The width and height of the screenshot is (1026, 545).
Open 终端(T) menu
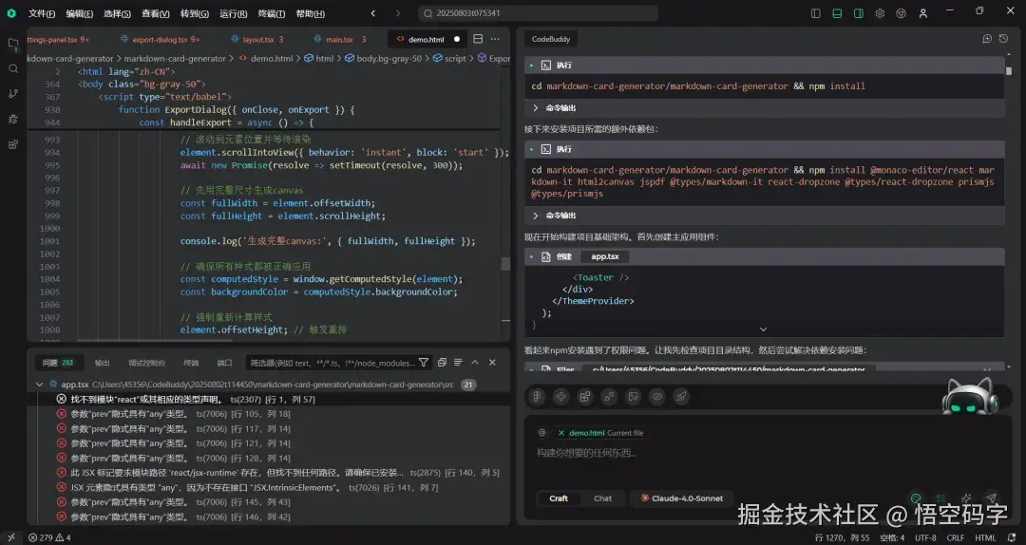271,13
